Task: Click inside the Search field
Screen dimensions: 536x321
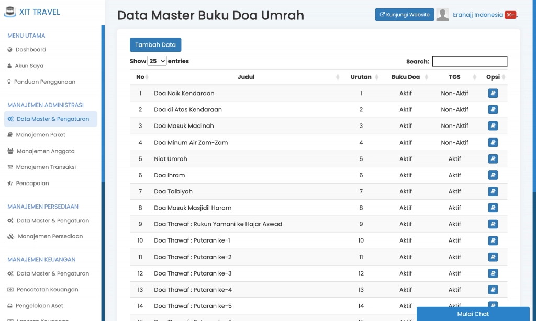Action: click(x=469, y=61)
